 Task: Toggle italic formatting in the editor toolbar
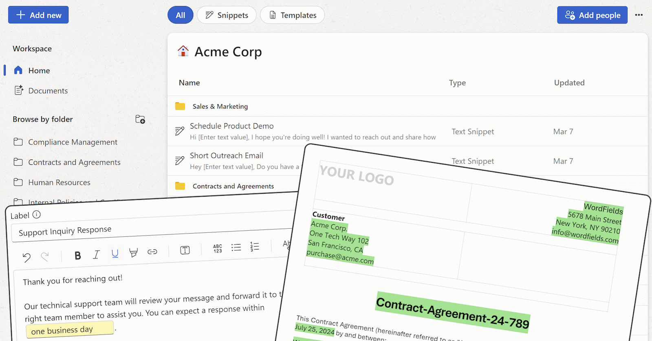(x=96, y=254)
